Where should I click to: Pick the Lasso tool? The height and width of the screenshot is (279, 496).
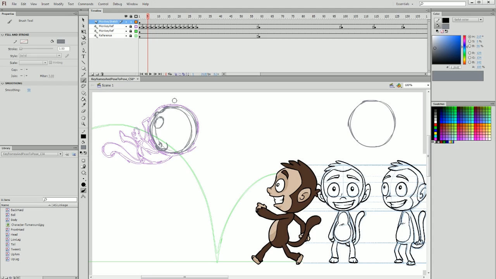83,44
